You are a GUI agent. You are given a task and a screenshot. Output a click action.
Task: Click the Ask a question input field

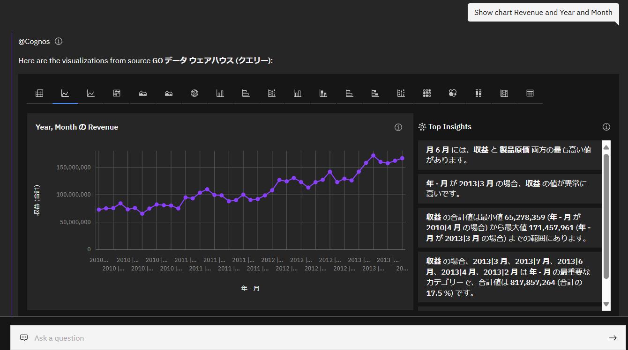(x=187, y=337)
